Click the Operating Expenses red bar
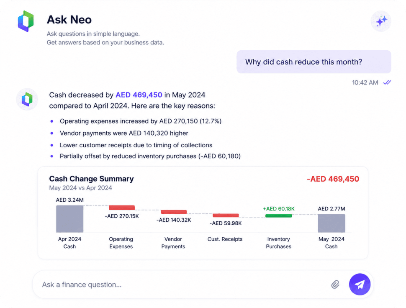The width and height of the screenshot is (406, 308). (x=122, y=208)
